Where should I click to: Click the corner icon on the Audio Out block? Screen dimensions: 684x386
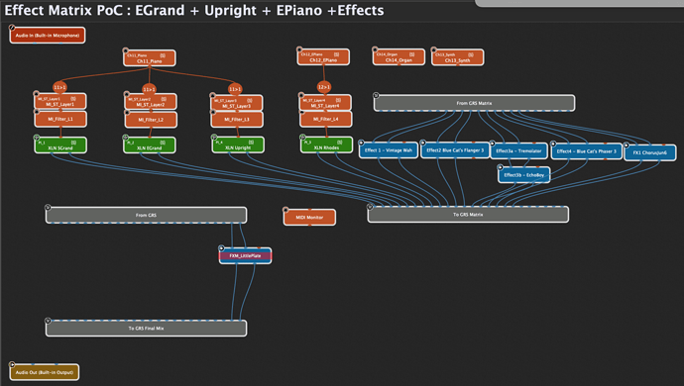(x=12, y=364)
